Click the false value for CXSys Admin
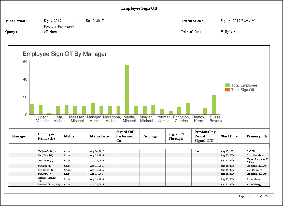Viewport: 283px width, 206px height. tap(197, 151)
